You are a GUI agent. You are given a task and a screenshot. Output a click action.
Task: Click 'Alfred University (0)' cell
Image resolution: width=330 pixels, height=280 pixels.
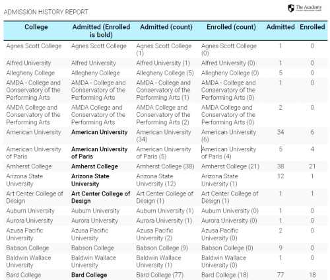(x=228, y=63)
